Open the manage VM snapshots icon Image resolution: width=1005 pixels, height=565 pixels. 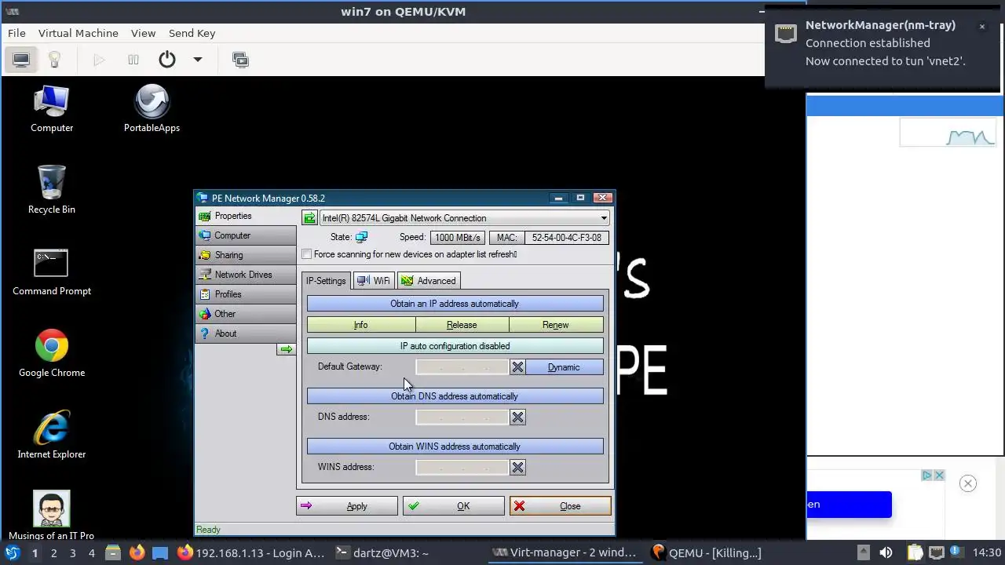click(x=241, y=60)
